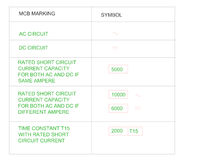
Task: Click the DIFFERENT AMPERE text line
Action: tap(44, 112)
